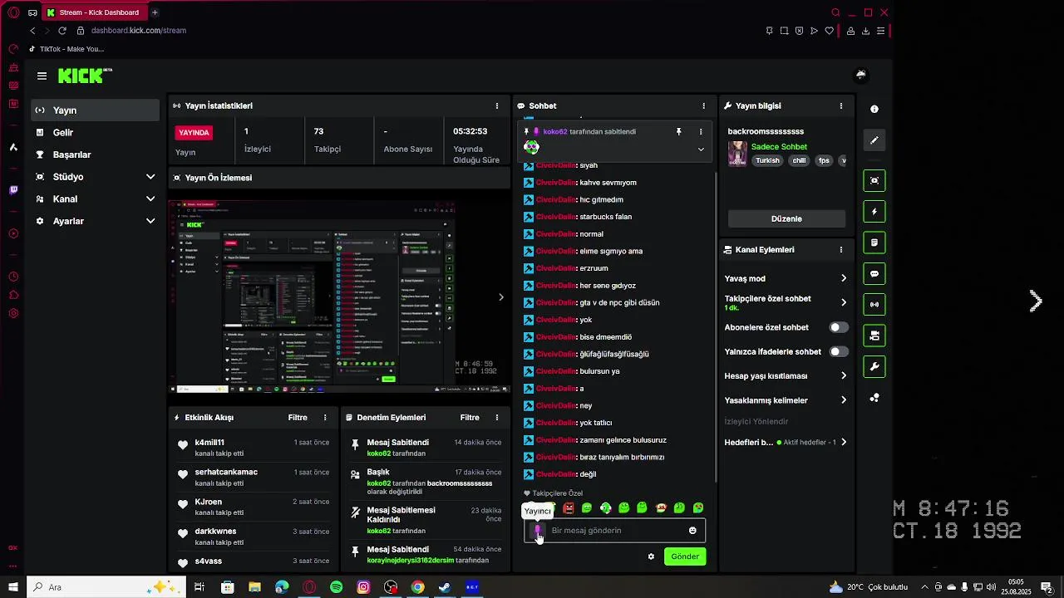The height and width of the screenshot is (598, 1064).
Task: Click the stream preview thumbnail
Action: [340, 297]
